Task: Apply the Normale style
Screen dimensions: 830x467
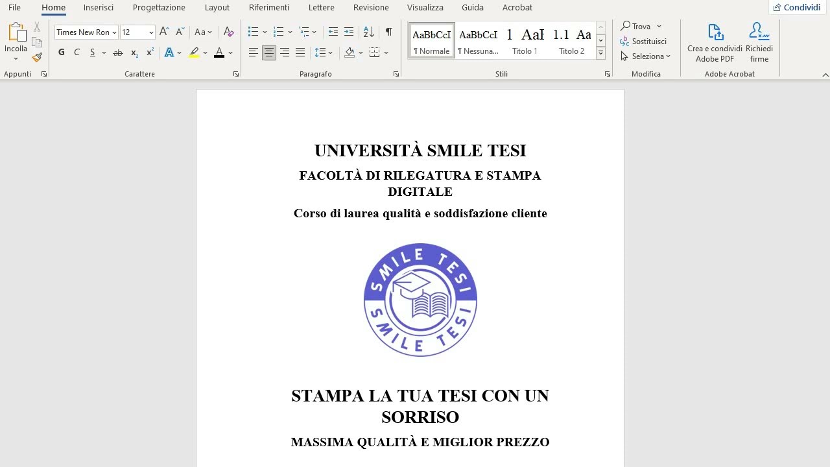Action: point(432,41)
